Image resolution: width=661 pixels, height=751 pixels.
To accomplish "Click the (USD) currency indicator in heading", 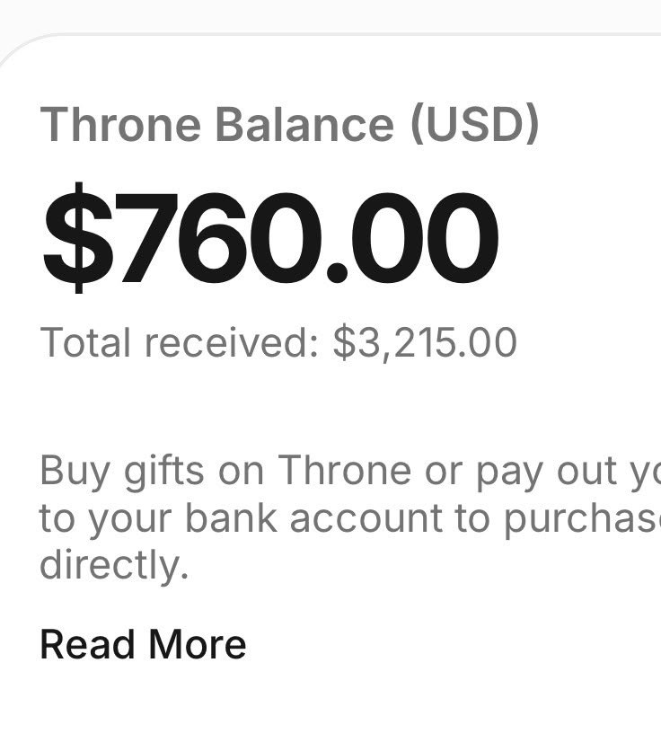I will (475, 124).
